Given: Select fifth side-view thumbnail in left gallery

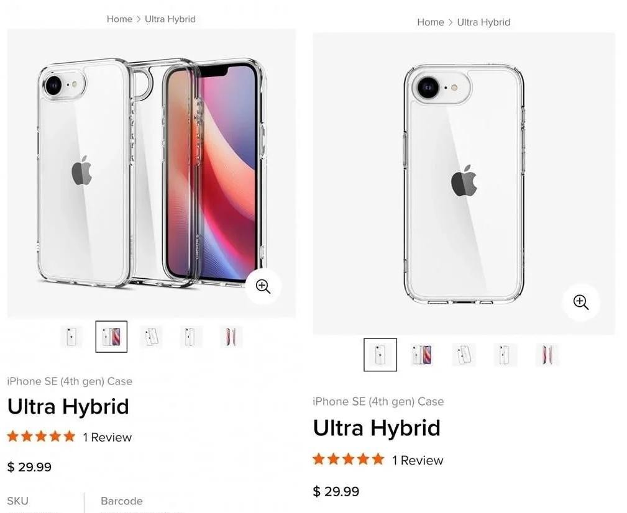Looking at the screenshot, I should coord(231,337).
